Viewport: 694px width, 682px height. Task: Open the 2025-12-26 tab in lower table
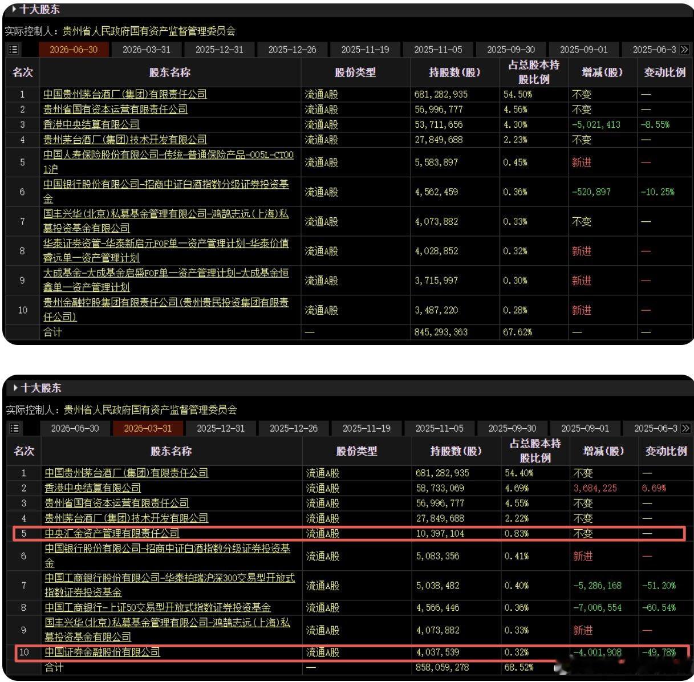pyautogui.click(x=294, y=428)
